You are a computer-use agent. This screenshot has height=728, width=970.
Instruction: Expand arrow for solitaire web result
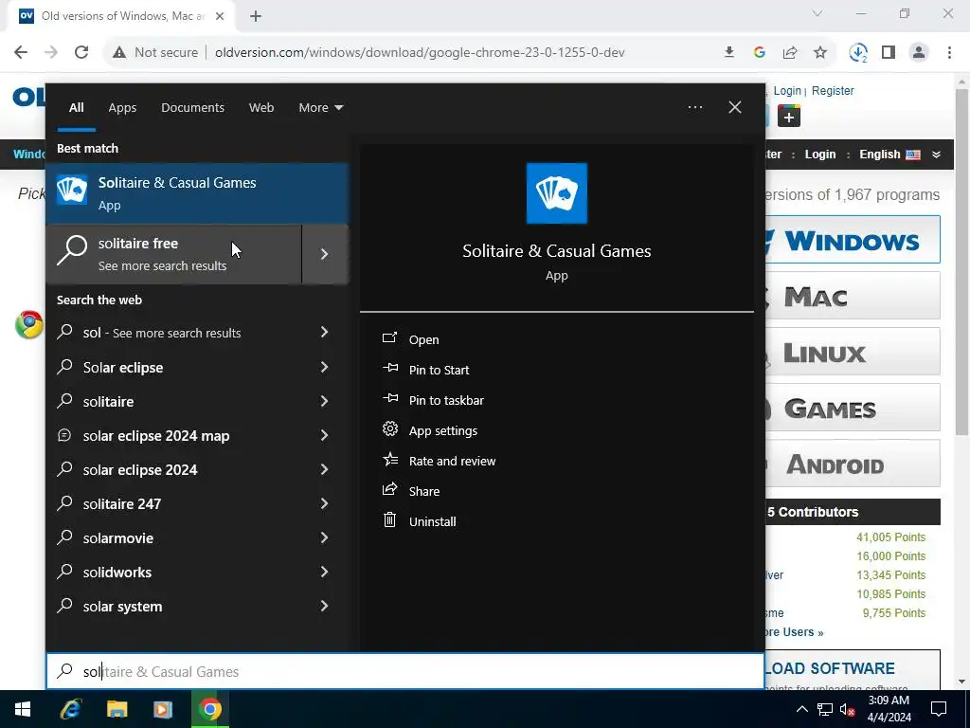[325, 401]
